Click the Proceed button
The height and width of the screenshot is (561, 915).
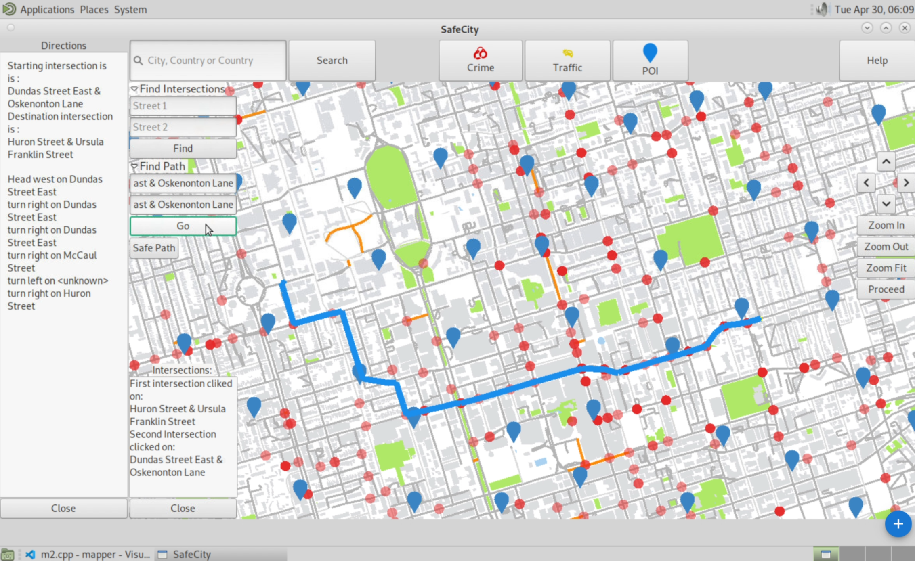pyautogui.click(x=886, y=289)
